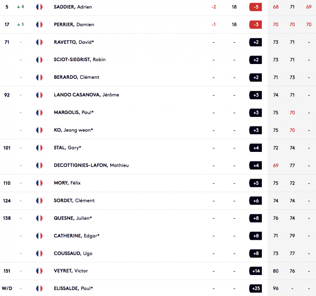
Task: Click the +25 total badge for Elissalde
Action: [x=256, y=288]
